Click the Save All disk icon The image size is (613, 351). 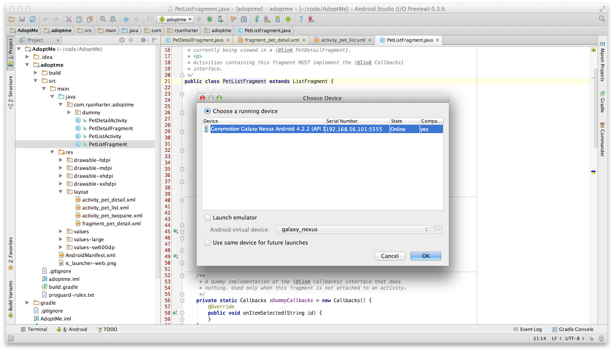(22, 19)
